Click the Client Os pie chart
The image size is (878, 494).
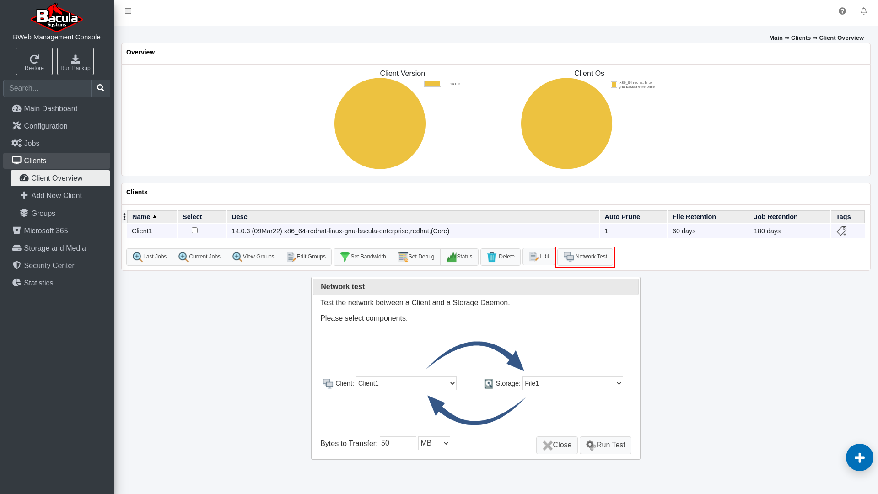coord(566,123)
